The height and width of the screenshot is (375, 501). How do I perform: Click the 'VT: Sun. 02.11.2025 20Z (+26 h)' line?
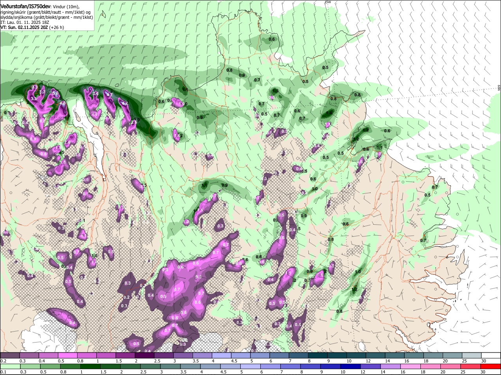[x=32, y=28]
